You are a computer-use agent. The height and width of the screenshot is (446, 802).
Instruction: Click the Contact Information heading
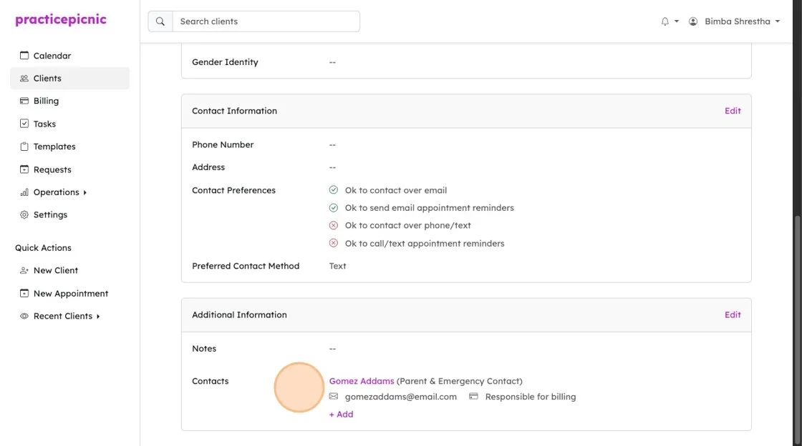(234, 111)
